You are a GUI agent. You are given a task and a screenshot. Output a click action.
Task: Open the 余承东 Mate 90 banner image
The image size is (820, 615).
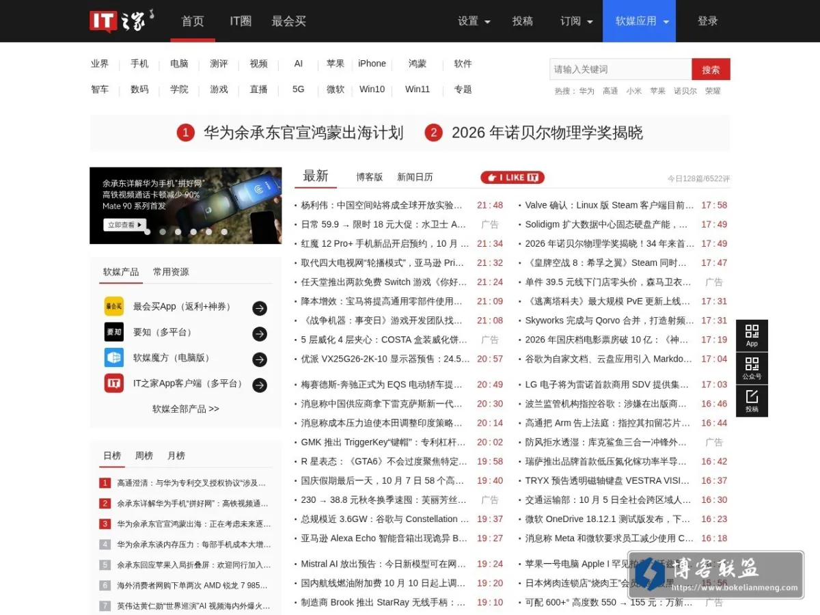(x=185, y=206)
